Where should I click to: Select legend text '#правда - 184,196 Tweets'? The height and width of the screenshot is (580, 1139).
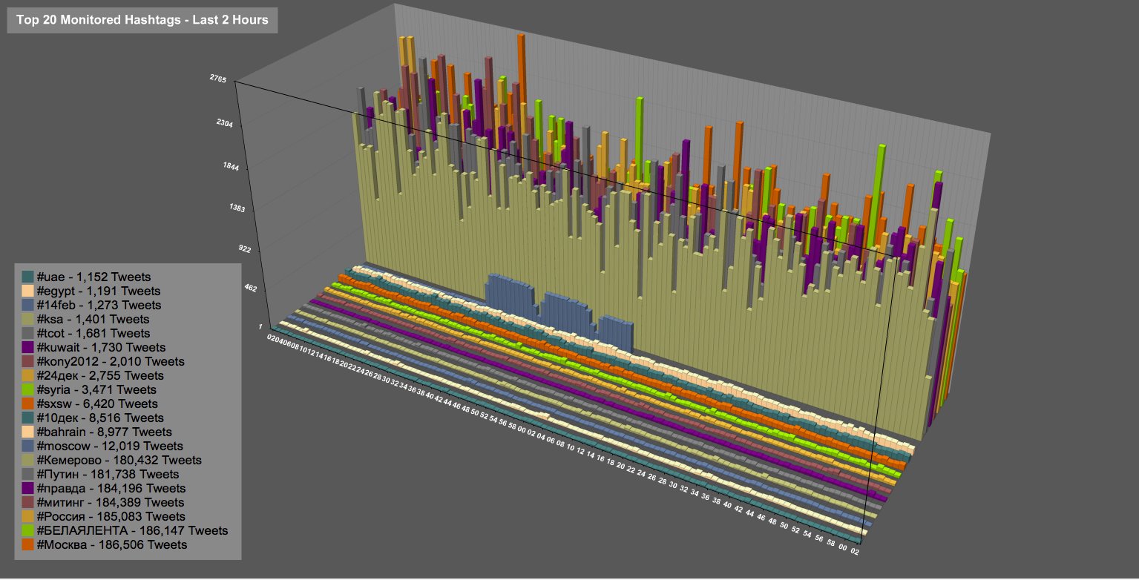[111, 488]
